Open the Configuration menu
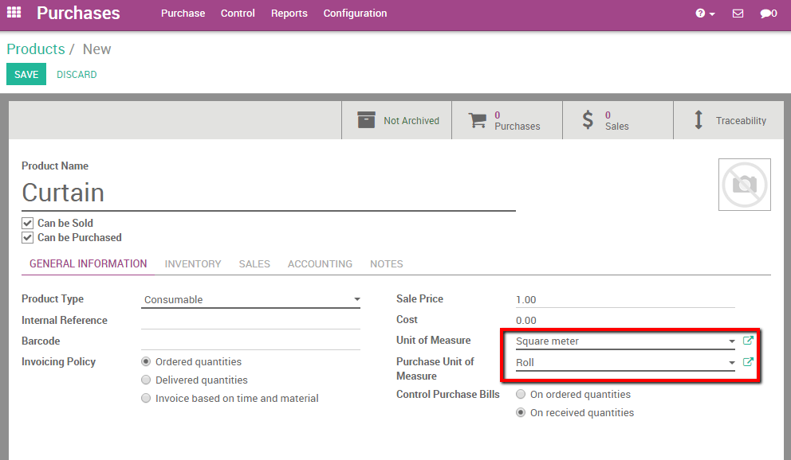Viewport: 791px width, 460px height. click(x=355, y=13)
